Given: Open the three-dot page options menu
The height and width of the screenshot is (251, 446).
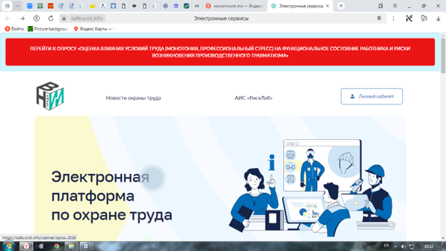Looking at the screenshot, I should pyautogui.click(x=393, y=18).
